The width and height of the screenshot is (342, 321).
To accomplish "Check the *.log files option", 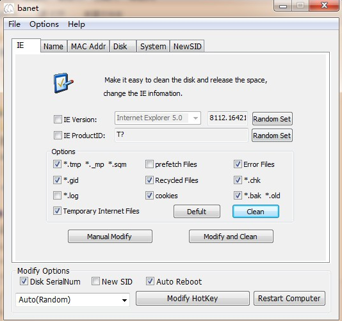I will [x=57, y=195].
